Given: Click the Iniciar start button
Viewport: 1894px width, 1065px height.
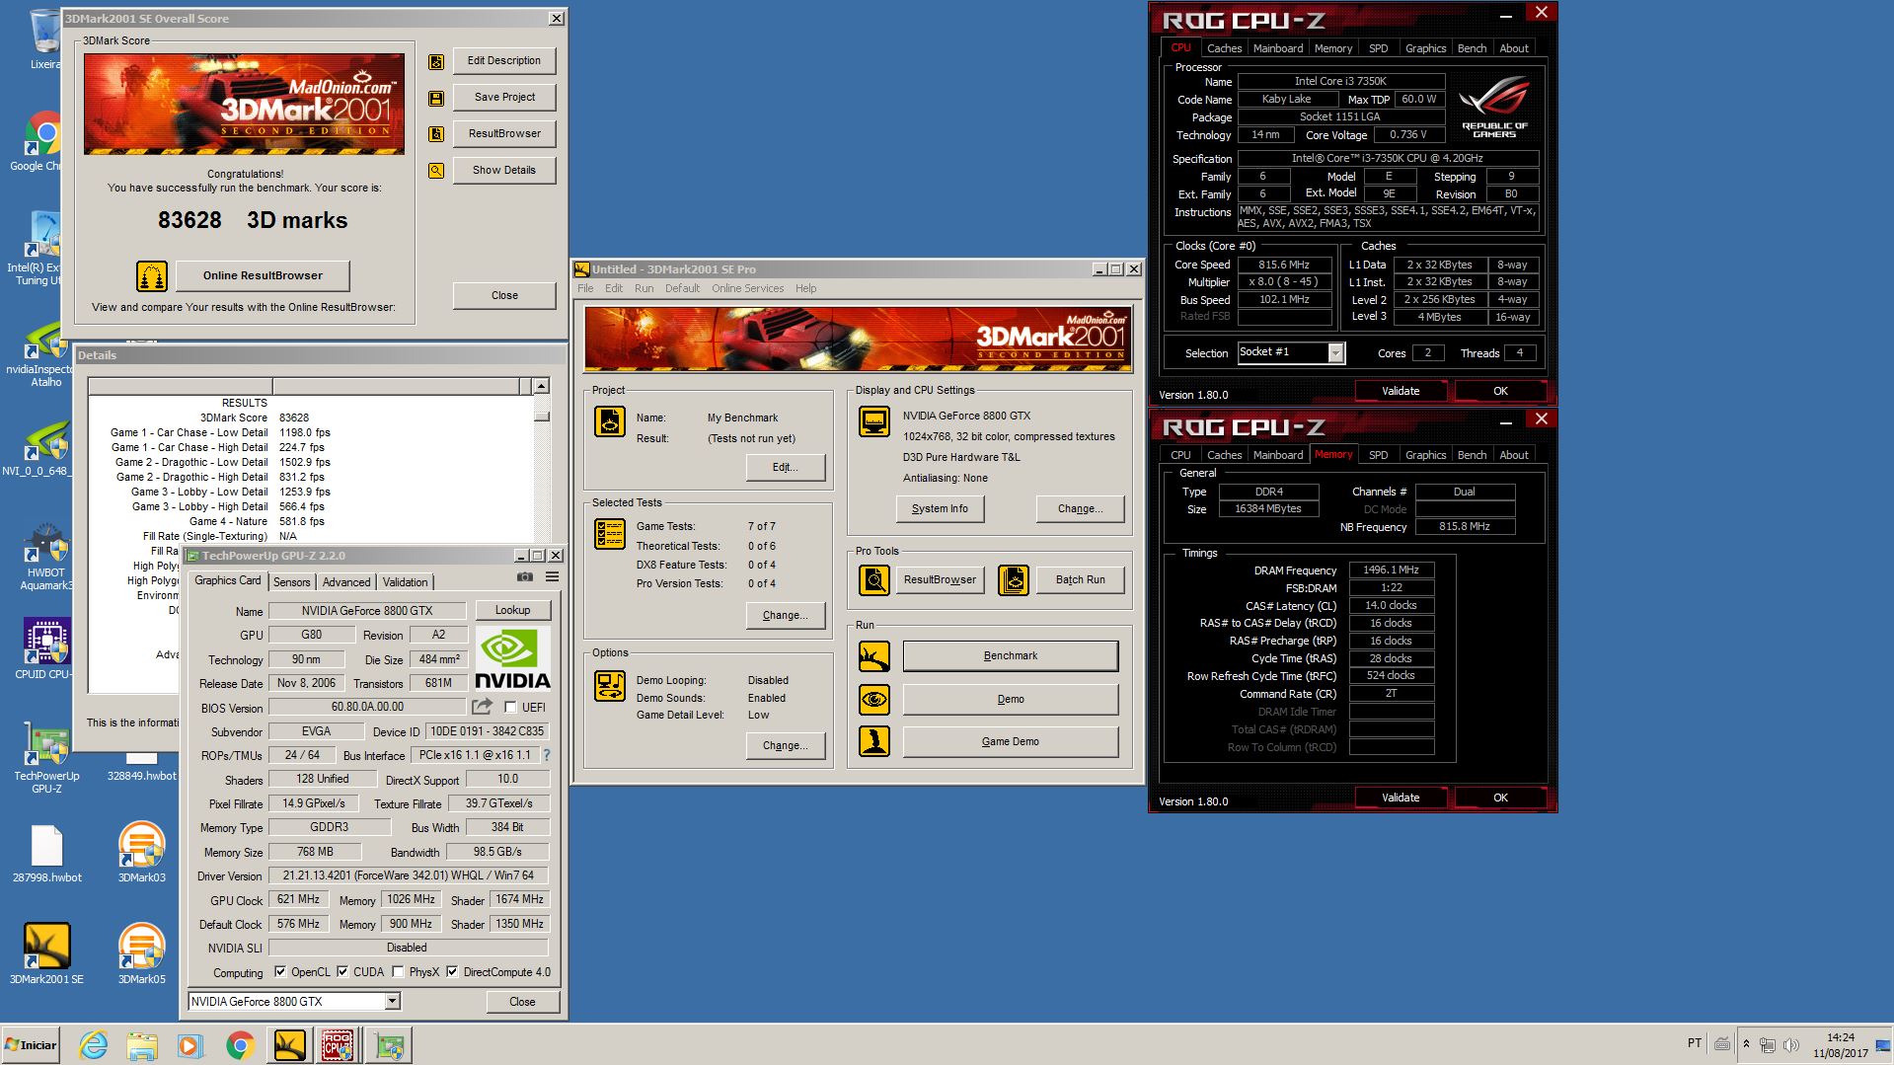Looking at the screenshot, I should [x=33, y=1045].
